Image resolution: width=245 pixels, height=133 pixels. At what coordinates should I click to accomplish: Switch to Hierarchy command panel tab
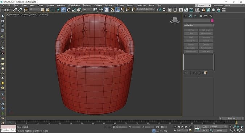click(195, 16)
